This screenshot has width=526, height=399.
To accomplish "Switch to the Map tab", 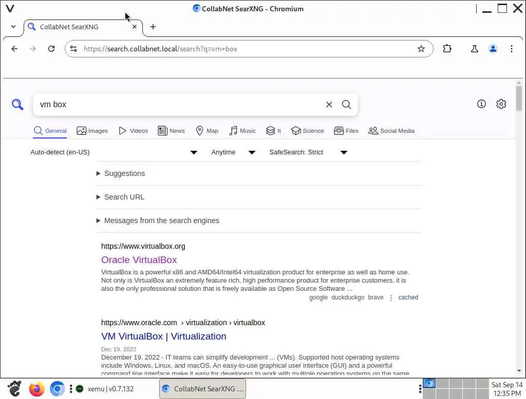I will click(x=207, y=131).
